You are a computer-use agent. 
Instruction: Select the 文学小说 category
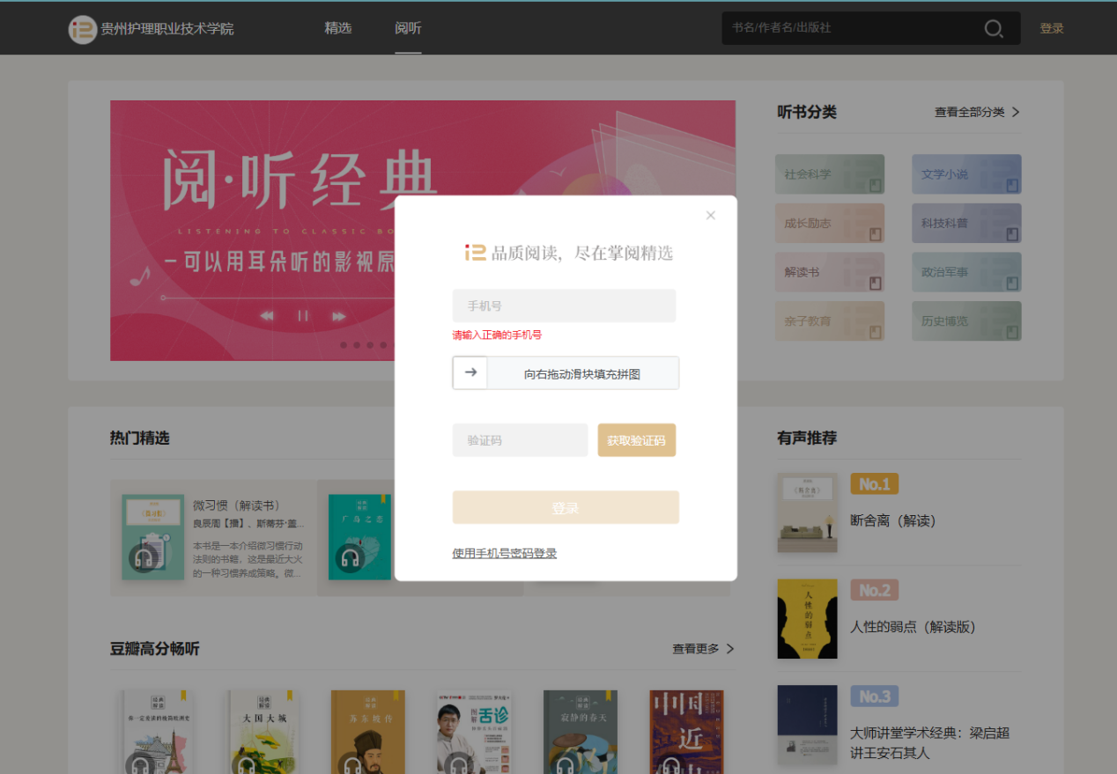pos(966,174)
